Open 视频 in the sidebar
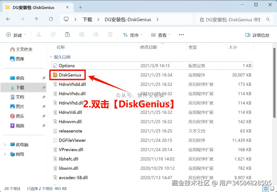This screenshot has height=192, width=277. [17, 126]
